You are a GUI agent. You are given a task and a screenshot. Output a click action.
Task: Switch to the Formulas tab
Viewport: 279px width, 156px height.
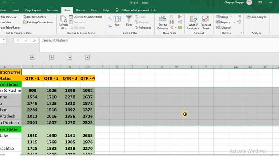tap(52, 10)
